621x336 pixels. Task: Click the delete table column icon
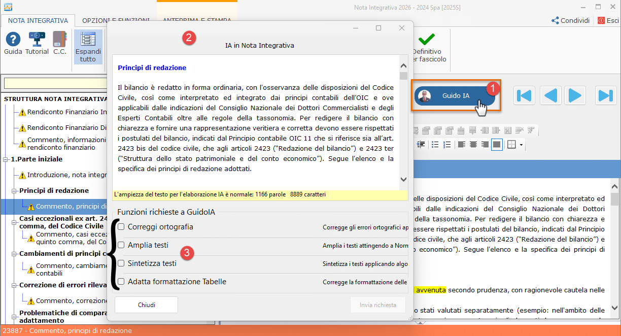(531, 130)
